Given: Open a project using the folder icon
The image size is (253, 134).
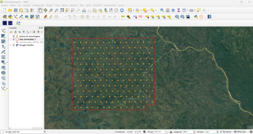Looking at the screenshot, I should (x=10, y=10).
